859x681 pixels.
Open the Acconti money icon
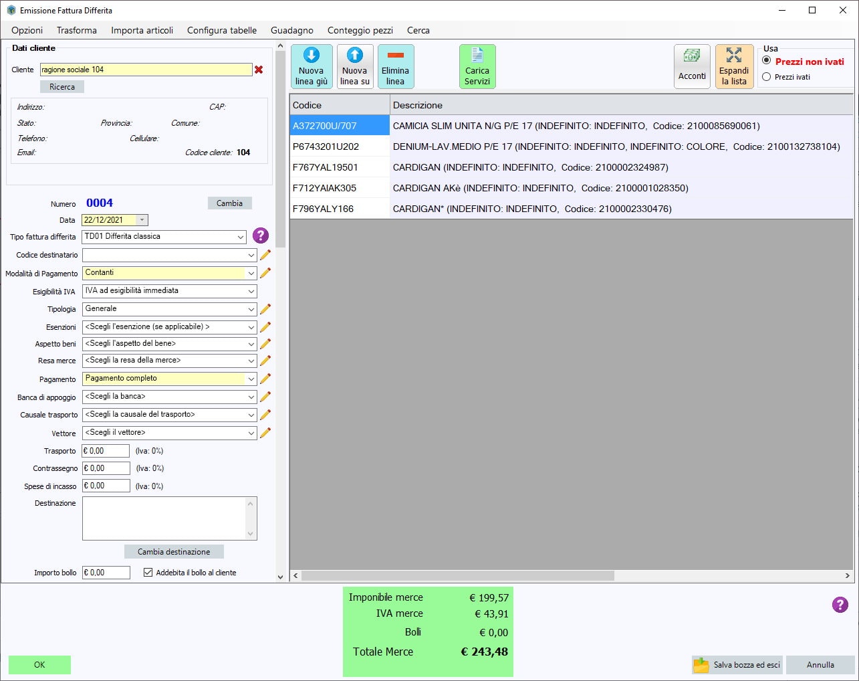click(692, 66)
